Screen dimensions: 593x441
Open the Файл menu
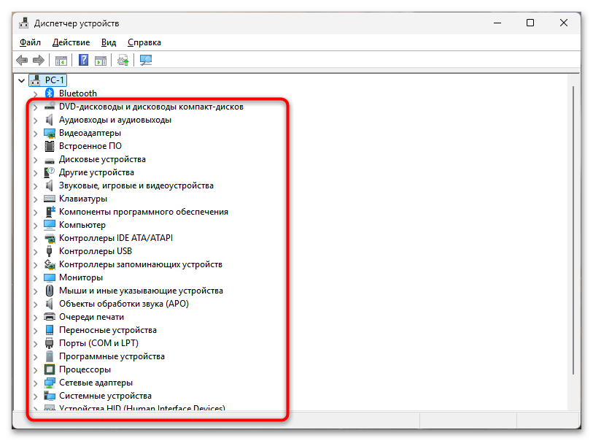pos(30,42)
